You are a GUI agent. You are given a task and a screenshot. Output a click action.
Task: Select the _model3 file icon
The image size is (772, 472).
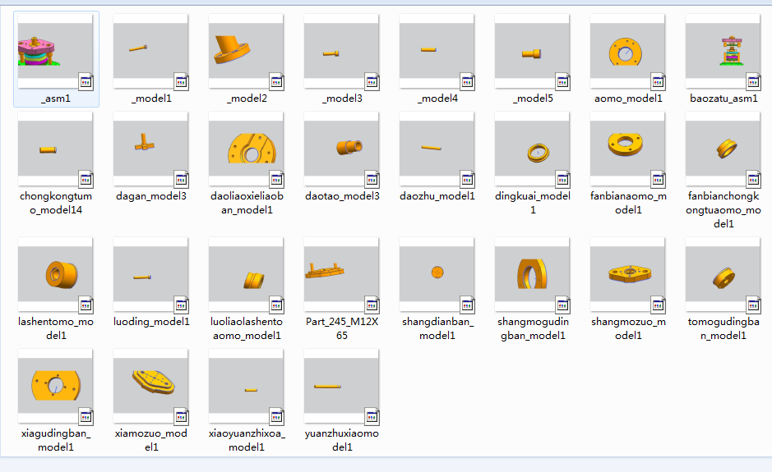(x=342, y=51)
